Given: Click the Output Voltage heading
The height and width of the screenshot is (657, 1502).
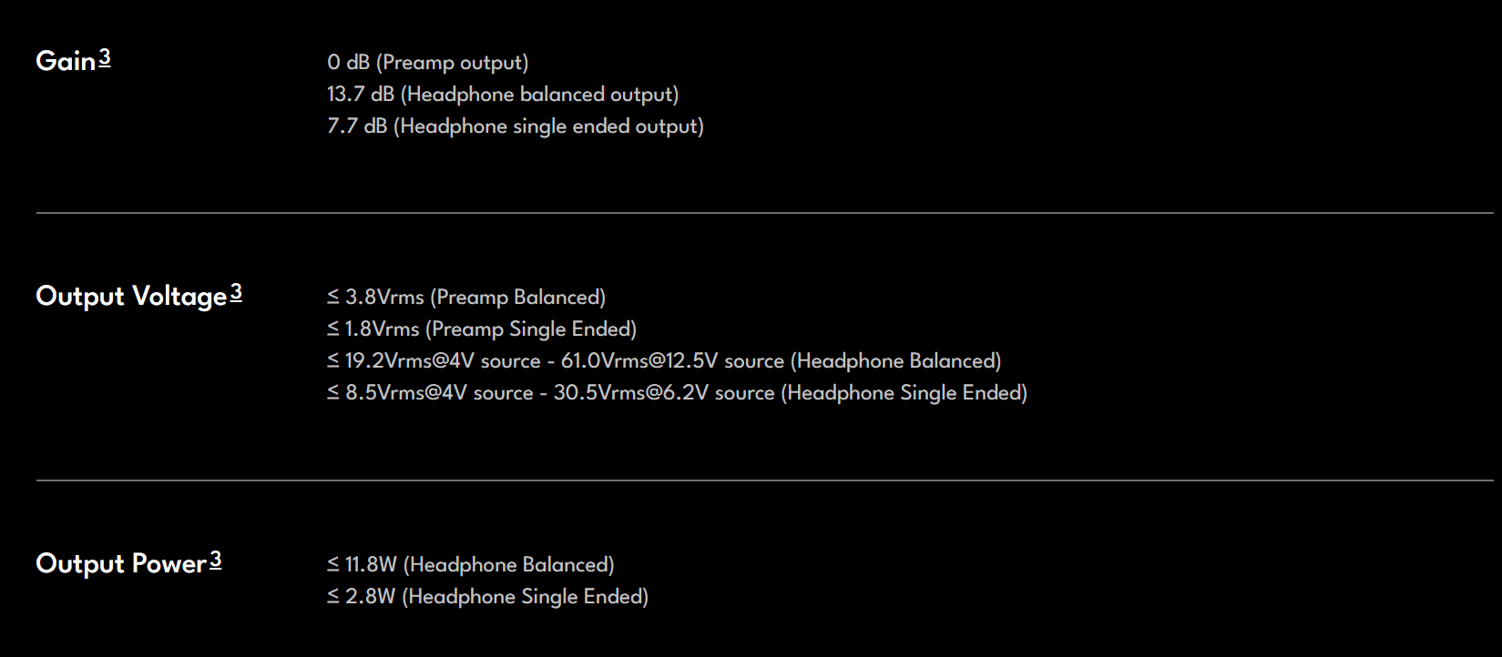Looking at the screenshot, I should click(131, 297).
